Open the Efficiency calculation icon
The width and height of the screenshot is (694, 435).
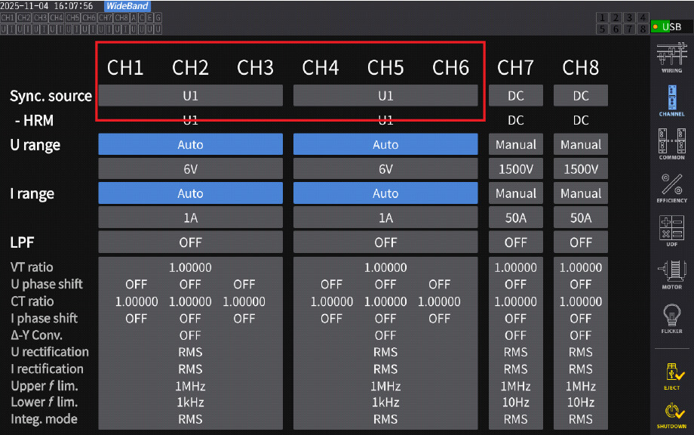[x=671, y=187]
